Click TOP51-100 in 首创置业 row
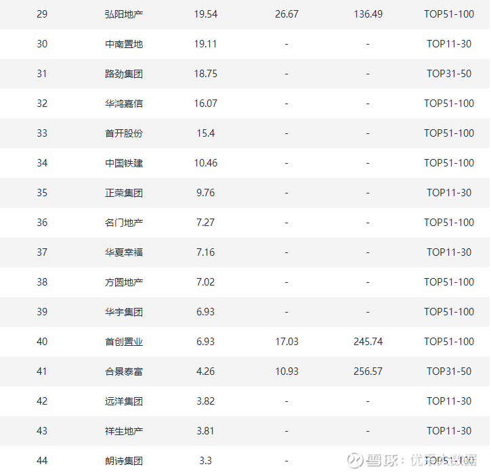491x475 pixels. pyautogui.click(x=449, y=342)
